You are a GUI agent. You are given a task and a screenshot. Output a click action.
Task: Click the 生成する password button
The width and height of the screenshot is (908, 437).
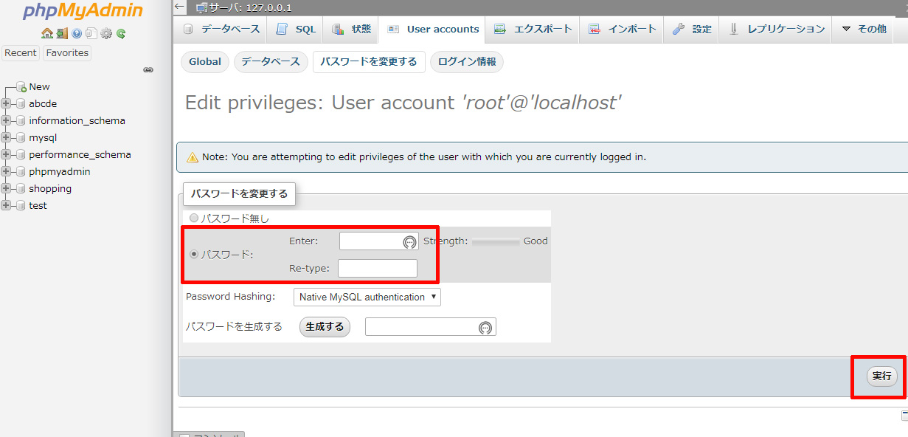(x=325, y=327)
